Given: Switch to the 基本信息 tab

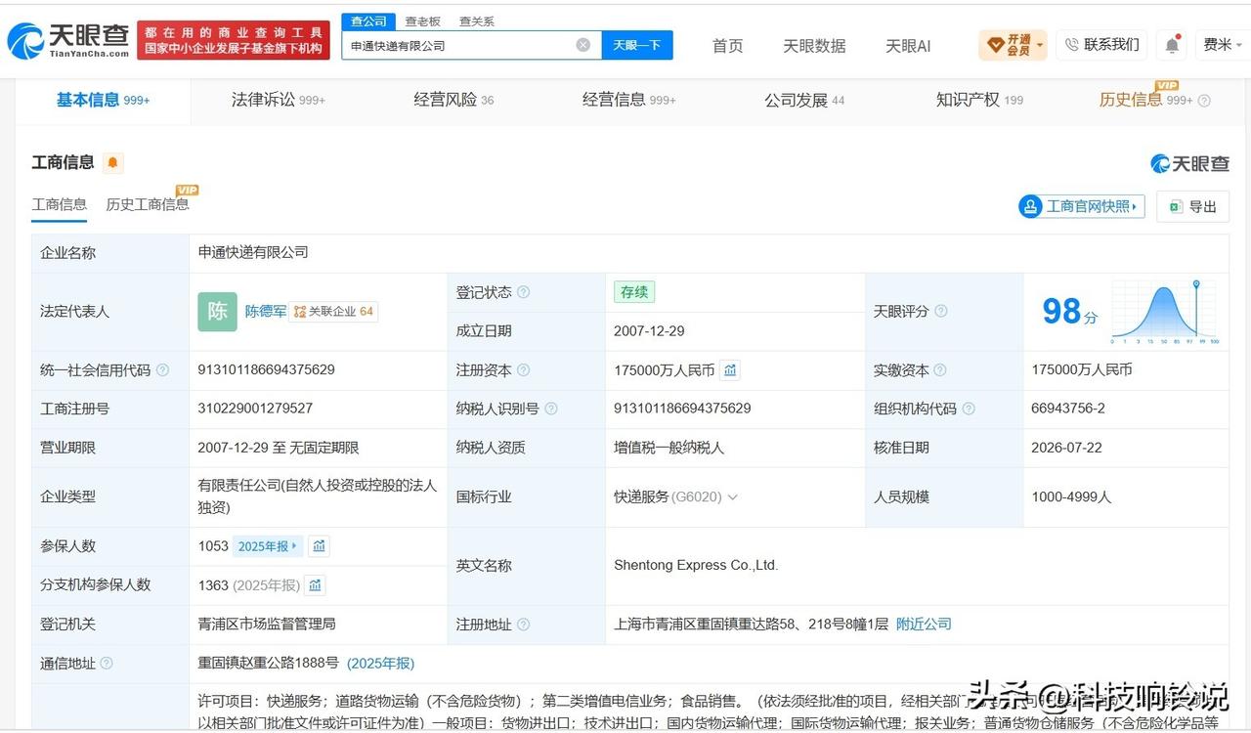Looking at the screenshot, I should pos(103,101).
